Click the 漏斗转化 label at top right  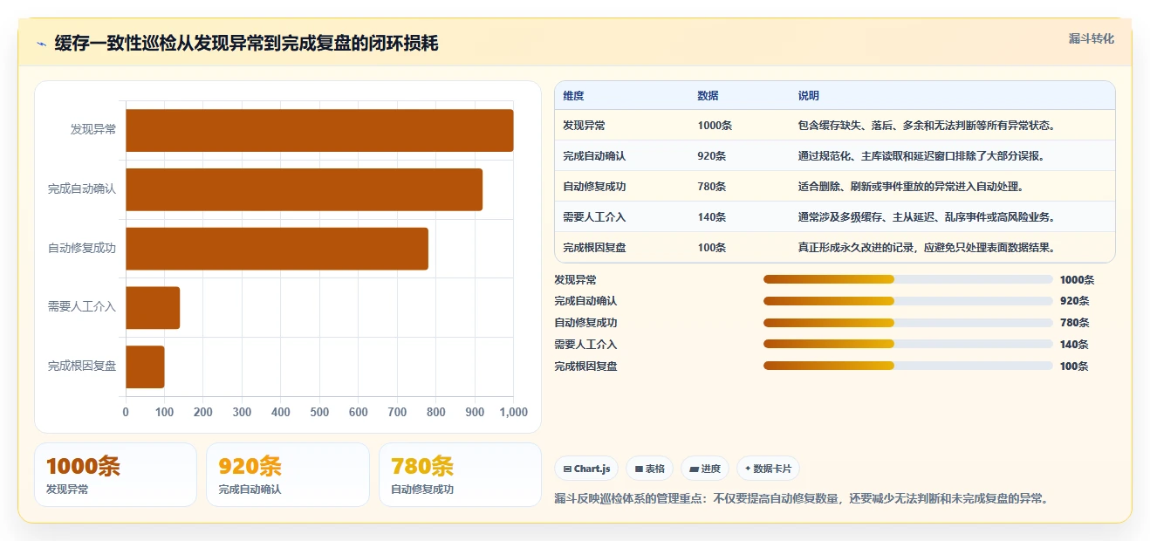pos(1091,39)
